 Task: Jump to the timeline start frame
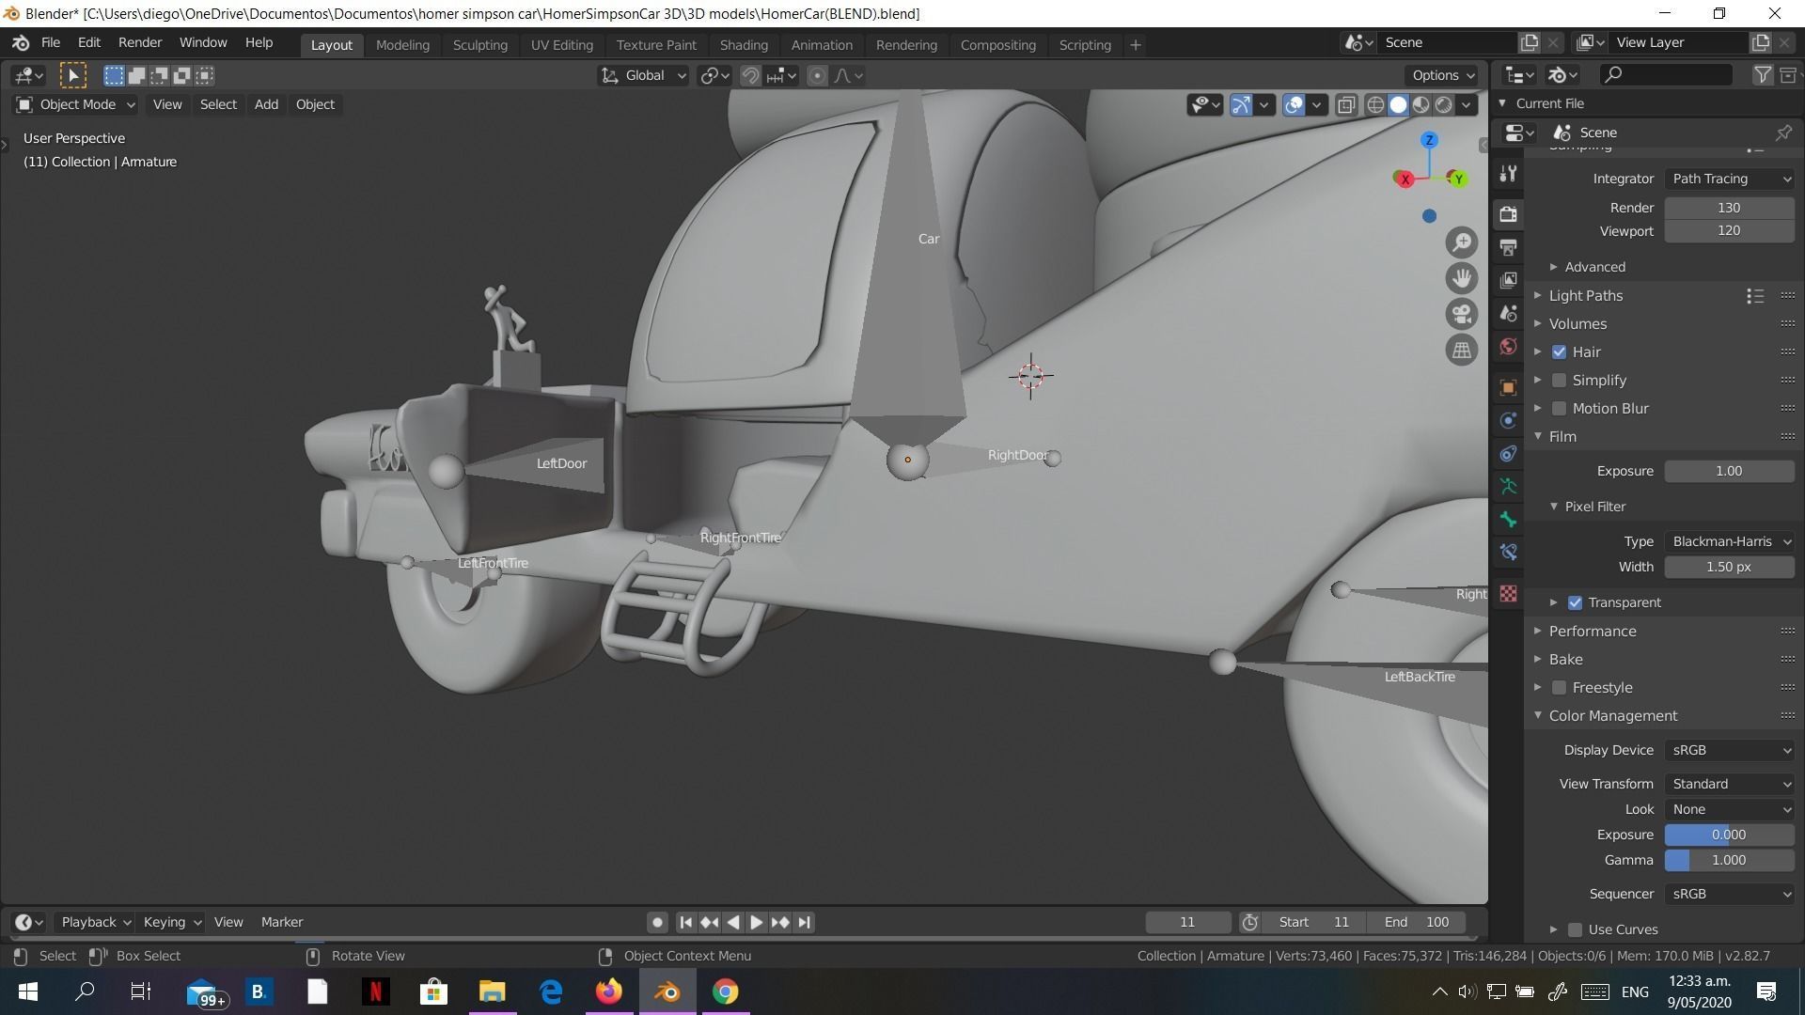[685, 922]
